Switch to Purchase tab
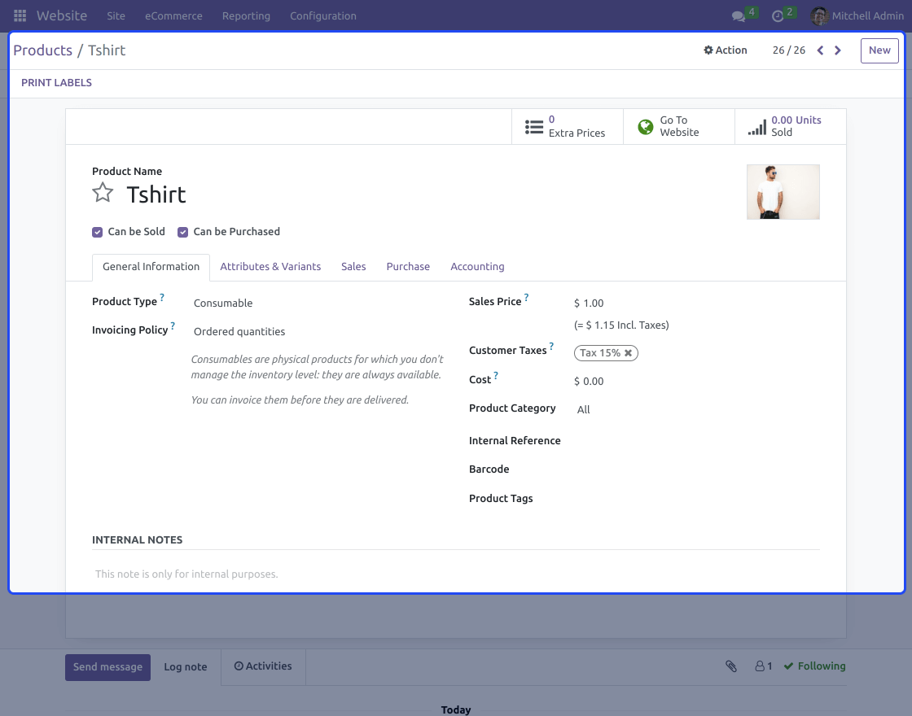Screen dimensions: 912x716 pos(408,267)
